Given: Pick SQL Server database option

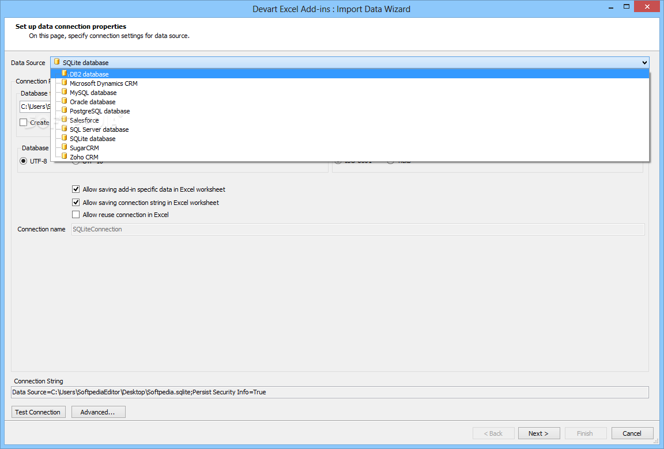Looking at the screenshot, I should point(350,130).
